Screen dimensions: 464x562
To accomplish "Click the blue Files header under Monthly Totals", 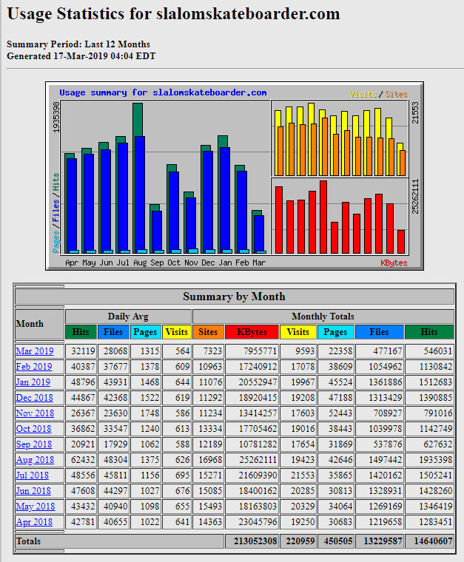I will click(379, 333).
